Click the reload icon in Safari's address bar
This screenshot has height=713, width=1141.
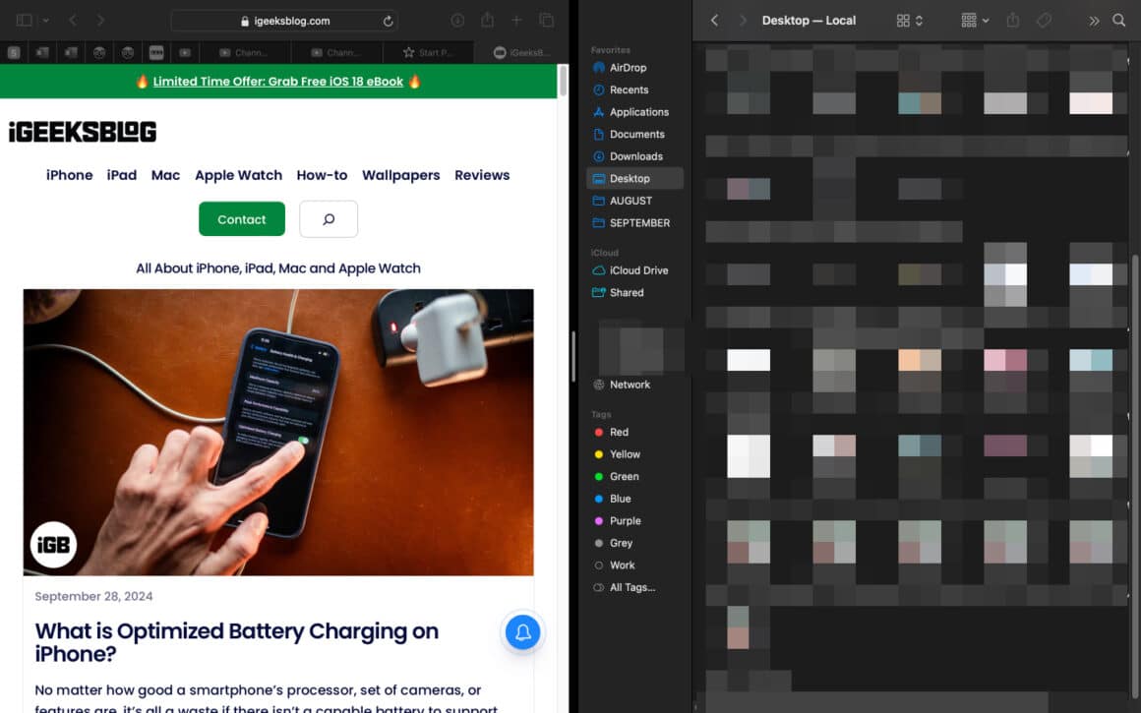click(x=388, y=20)
